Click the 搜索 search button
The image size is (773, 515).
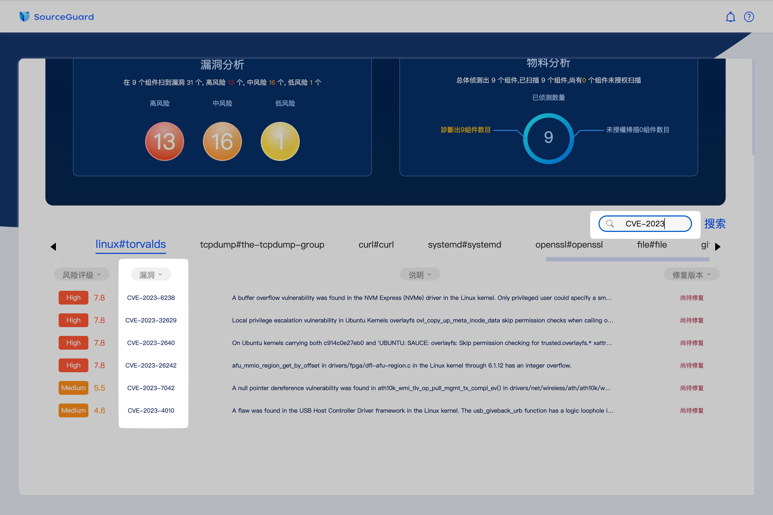(x=715, y=224)
